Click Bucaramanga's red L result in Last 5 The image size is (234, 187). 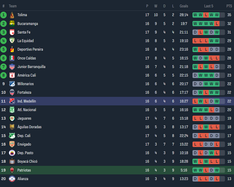click(x=217, y=24)
